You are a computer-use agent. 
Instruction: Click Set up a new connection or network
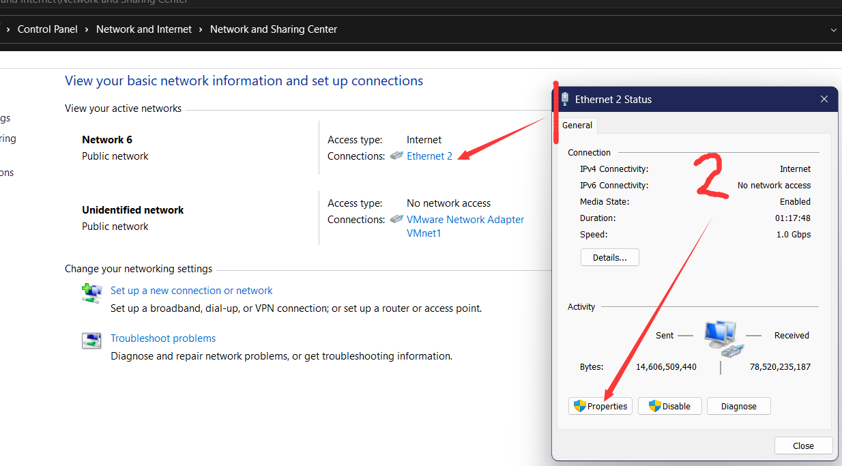[191, 291]
